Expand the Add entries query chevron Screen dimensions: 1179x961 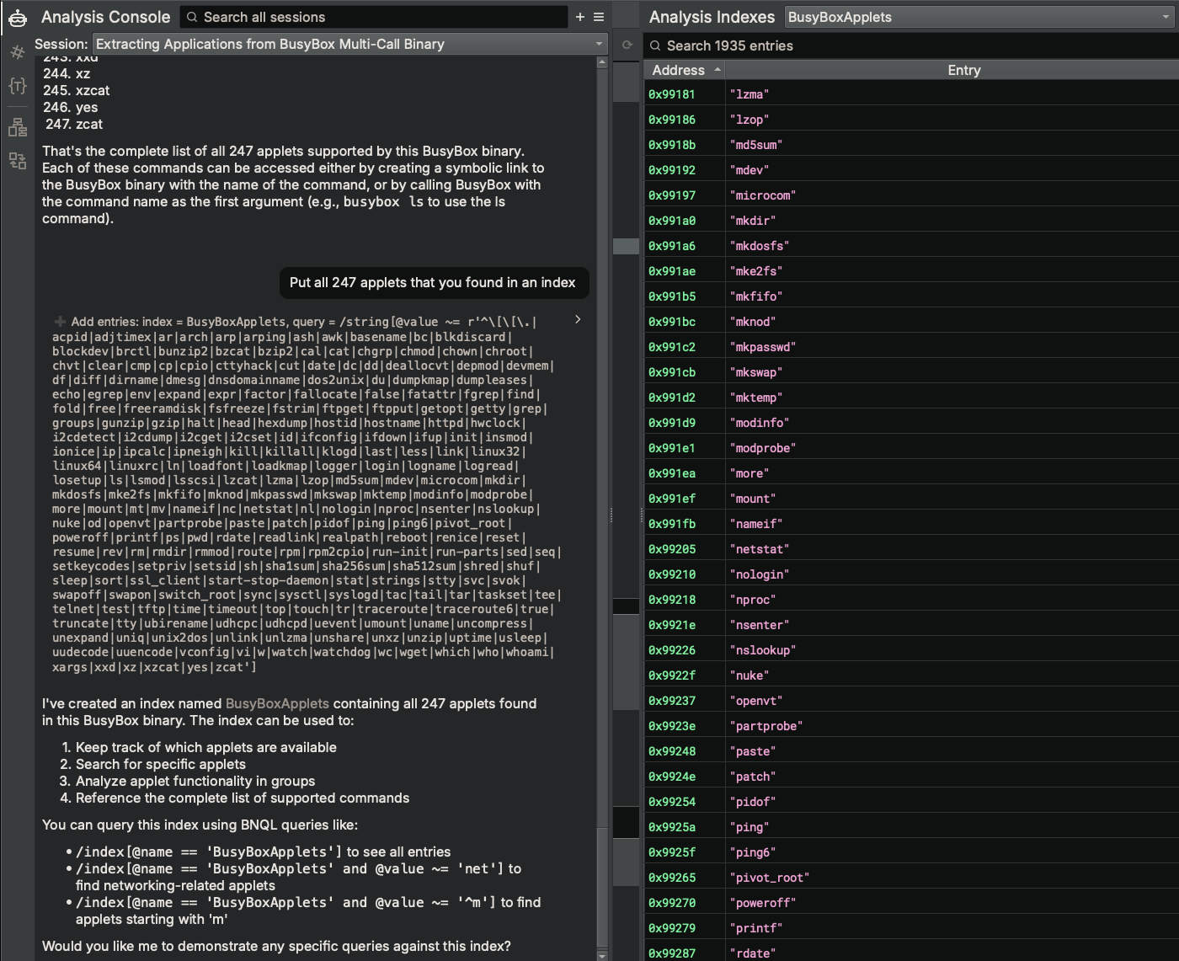(578, 319)
